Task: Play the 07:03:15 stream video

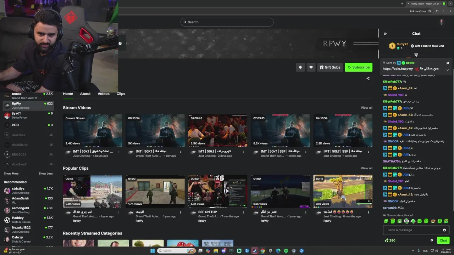Action: 280,131
